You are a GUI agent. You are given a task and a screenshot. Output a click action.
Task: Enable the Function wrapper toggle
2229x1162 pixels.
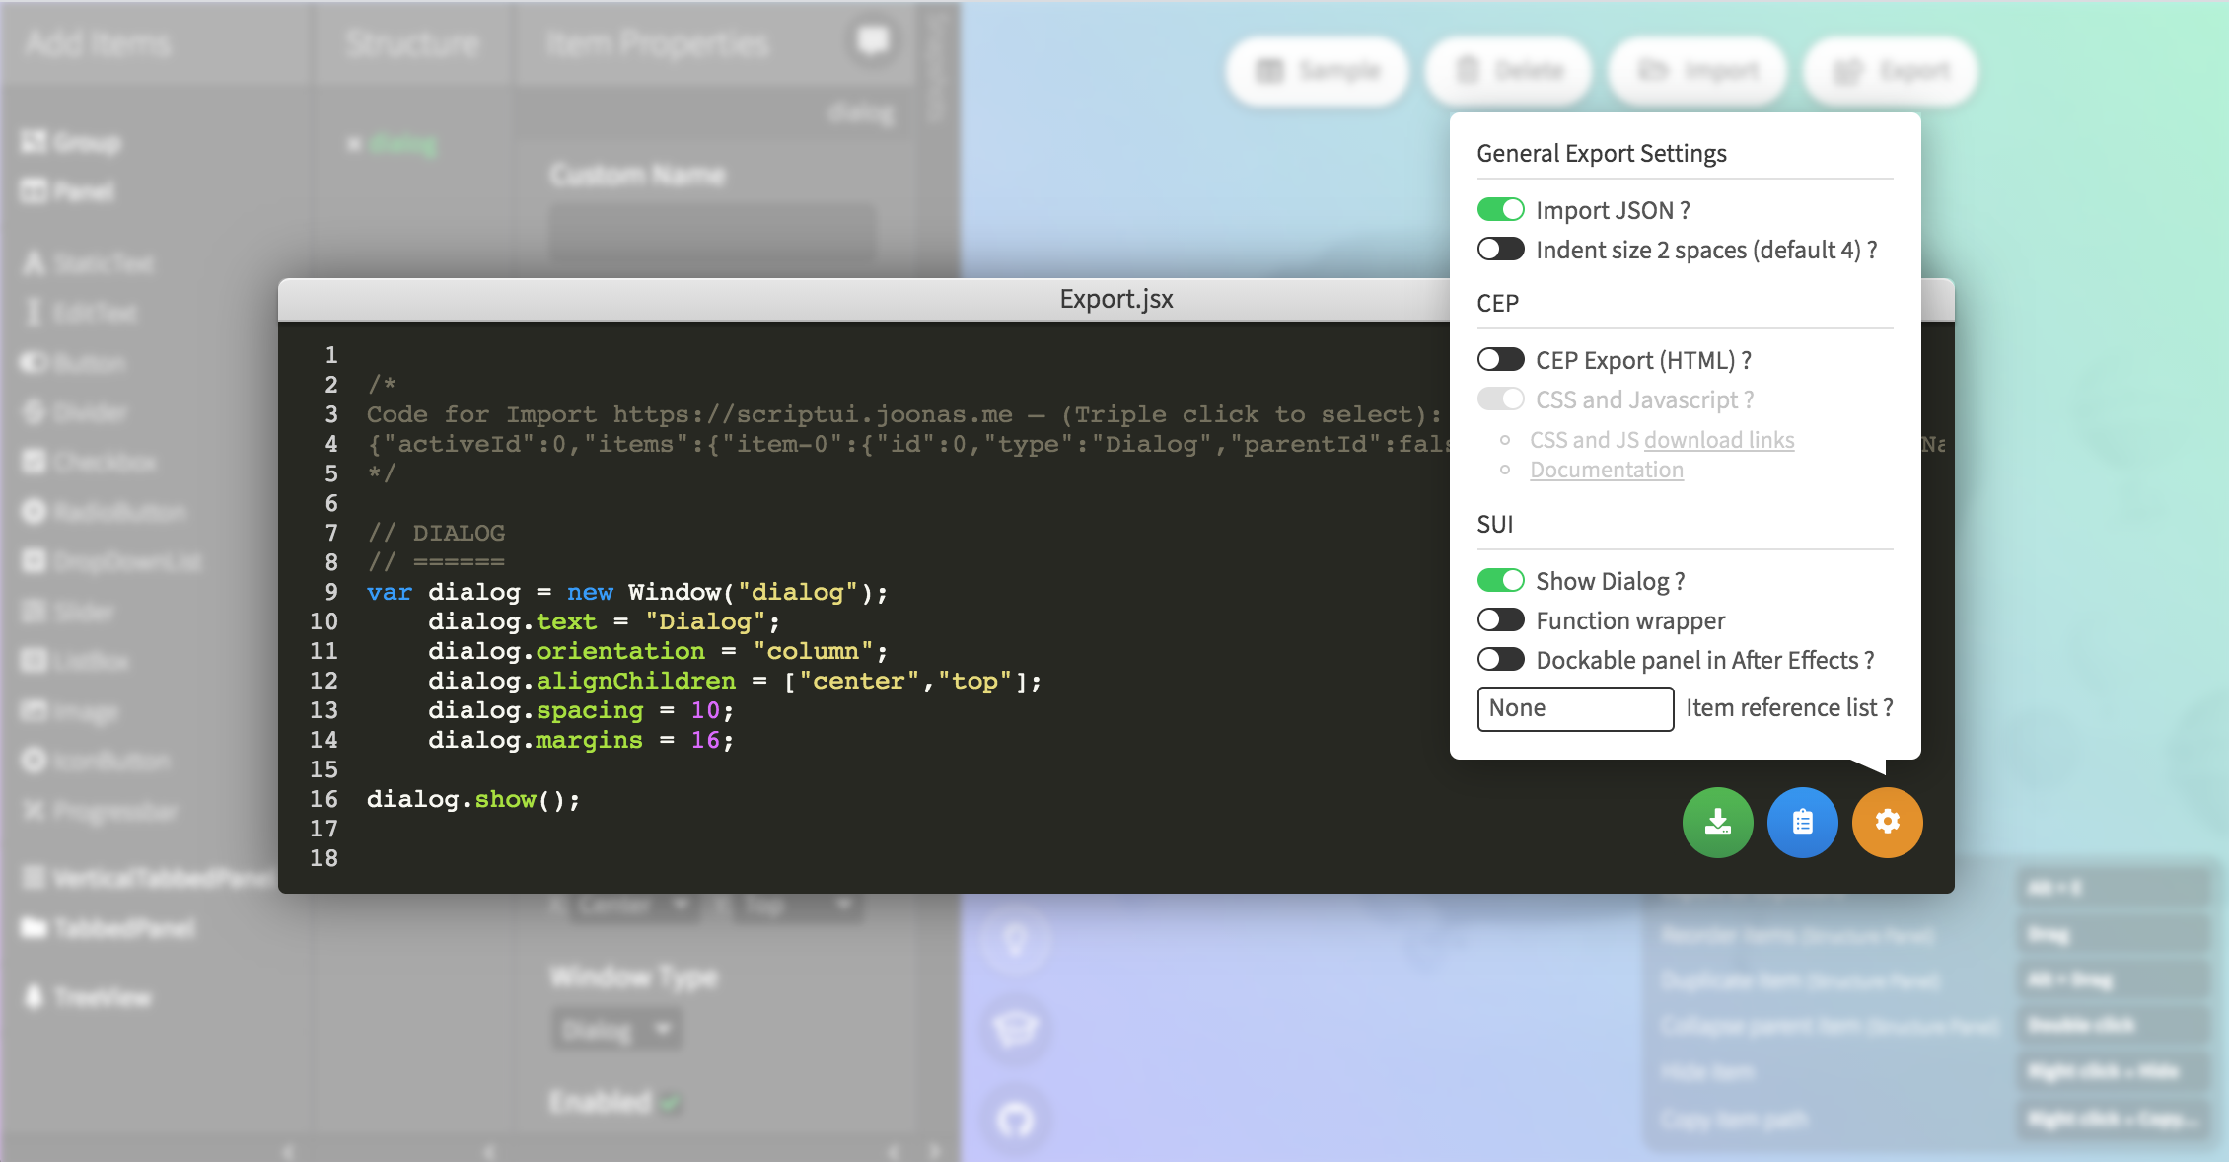1500,620
